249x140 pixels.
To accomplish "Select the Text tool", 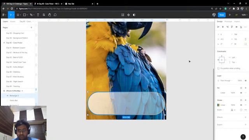I will (x=38, y=15).
